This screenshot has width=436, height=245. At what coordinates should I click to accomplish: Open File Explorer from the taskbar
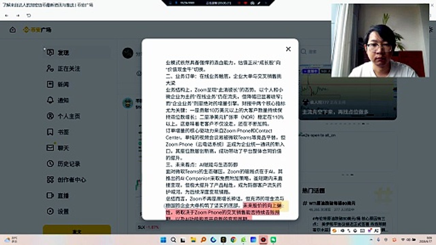pyautogui.click(x=193, y=240)
